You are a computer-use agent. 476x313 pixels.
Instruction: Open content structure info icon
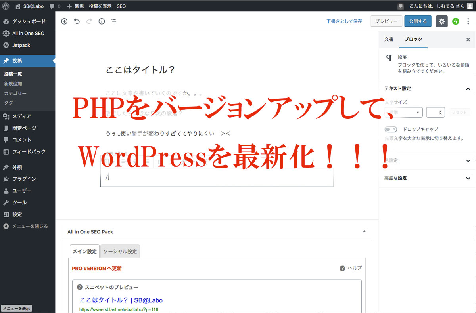pyautogui.click(x=102, y=21)
